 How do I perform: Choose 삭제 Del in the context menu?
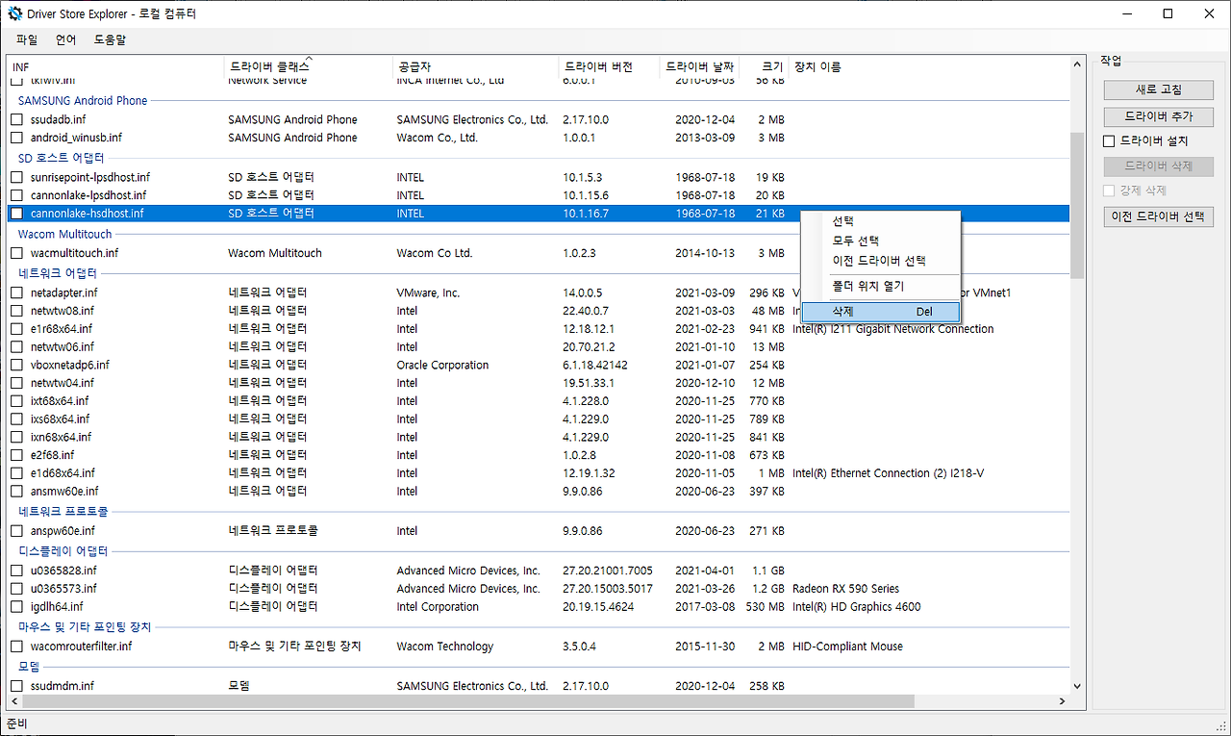(x=881, y=312)
